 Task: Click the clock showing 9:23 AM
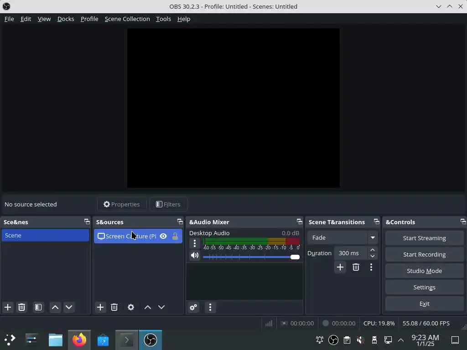[425, 340]
